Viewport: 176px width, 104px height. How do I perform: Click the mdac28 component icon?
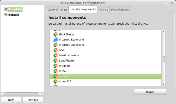[x=56, y=66]
